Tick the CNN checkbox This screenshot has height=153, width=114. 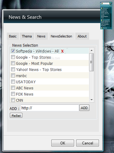13,100
